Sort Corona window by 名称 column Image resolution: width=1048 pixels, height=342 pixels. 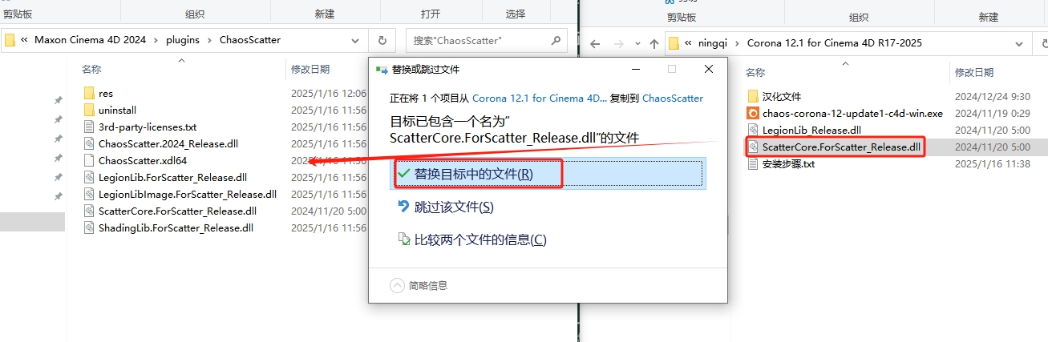(755, 72)
